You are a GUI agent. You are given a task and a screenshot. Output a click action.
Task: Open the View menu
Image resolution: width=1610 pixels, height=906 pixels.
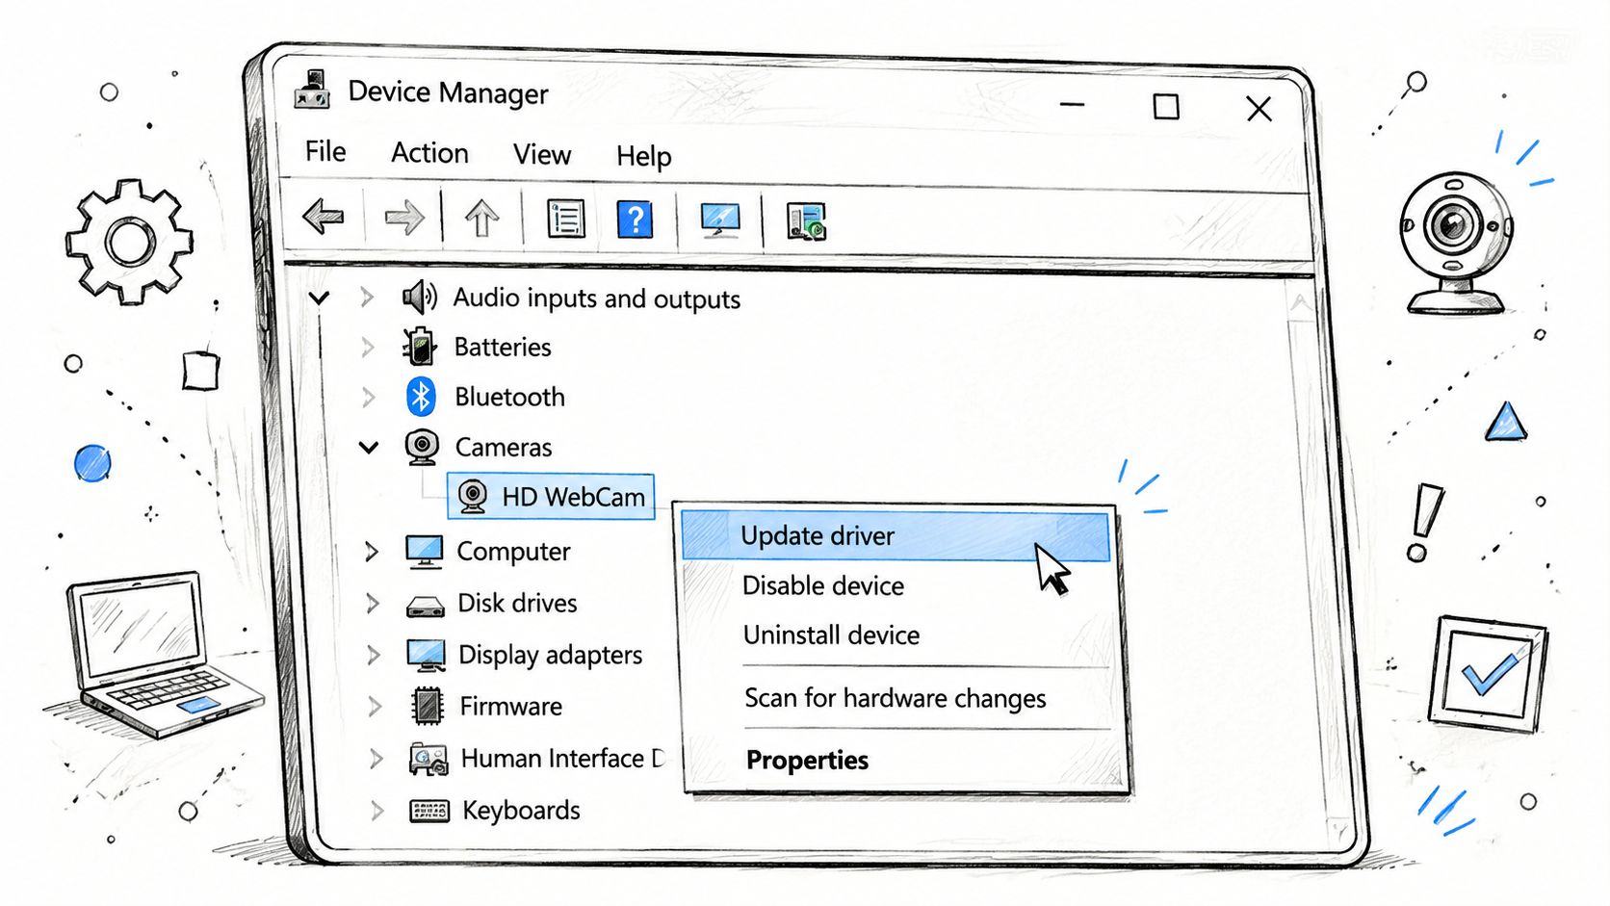(542, 154)
